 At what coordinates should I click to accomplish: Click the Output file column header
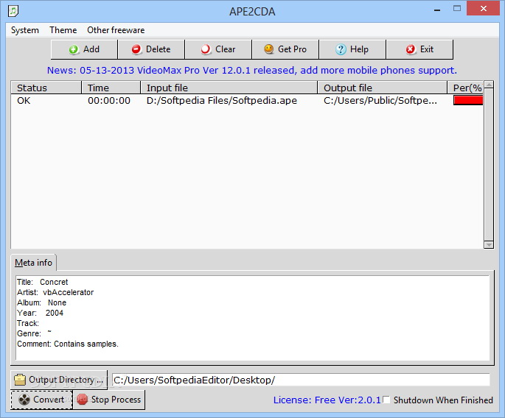tap(383, 88)
